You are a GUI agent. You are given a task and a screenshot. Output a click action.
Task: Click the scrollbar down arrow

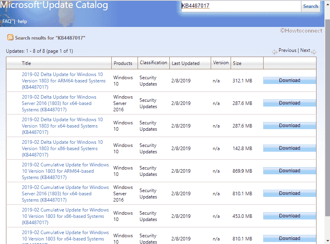pos(328,241)
